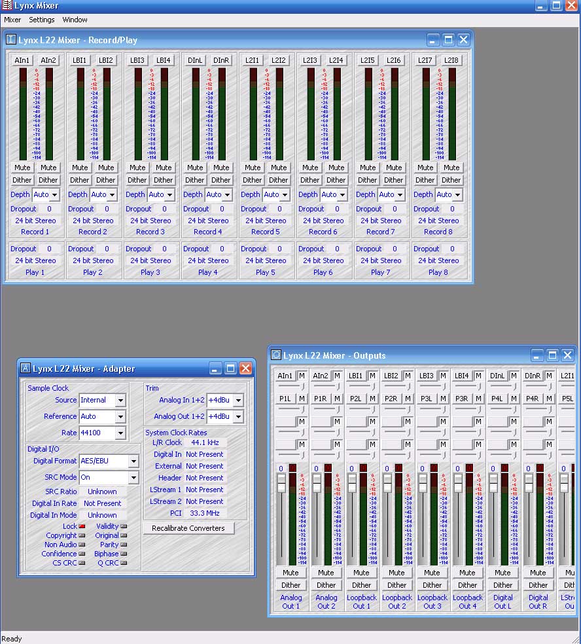581x644 pixels.
Task: Click the Record 3 label
Action: 150,232
